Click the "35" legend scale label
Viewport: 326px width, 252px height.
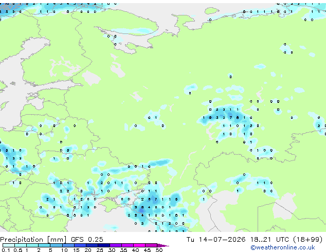click(x=123, y=250)
